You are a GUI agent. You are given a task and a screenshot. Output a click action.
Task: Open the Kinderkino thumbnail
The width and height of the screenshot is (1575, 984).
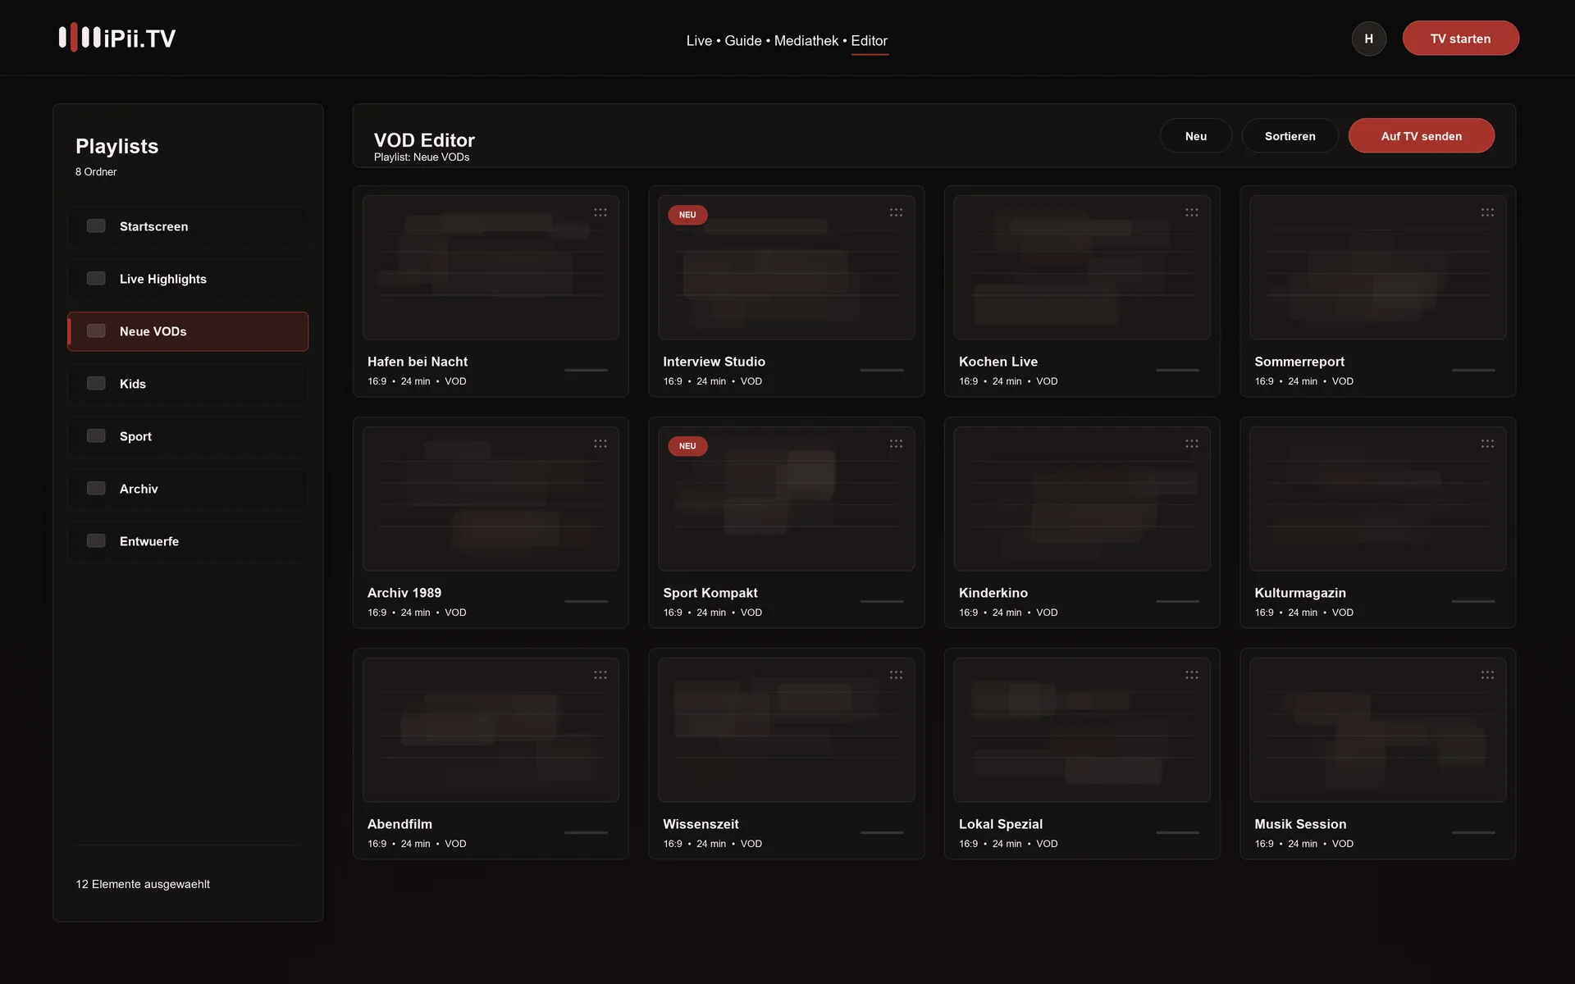pos(1082,499)
